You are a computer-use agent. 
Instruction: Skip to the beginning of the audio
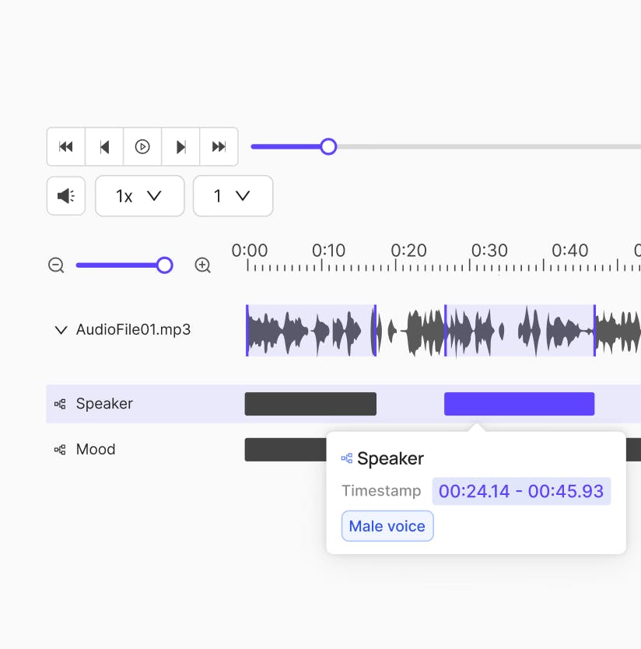tap(66, 146)
